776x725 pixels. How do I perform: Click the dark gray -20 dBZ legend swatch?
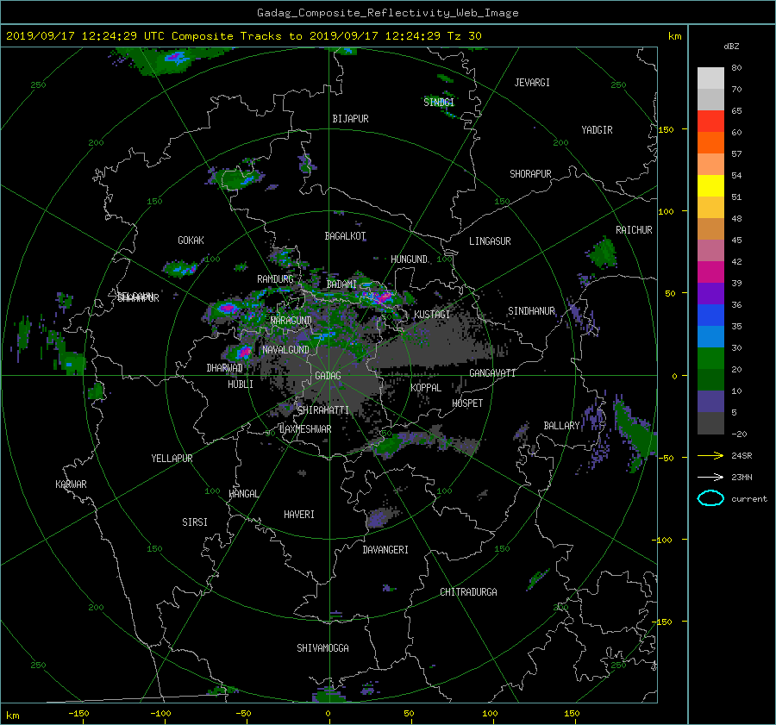[710, 422]
